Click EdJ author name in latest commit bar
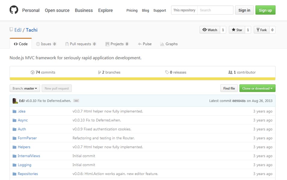 pyautogui.click(x=22, y=101)
